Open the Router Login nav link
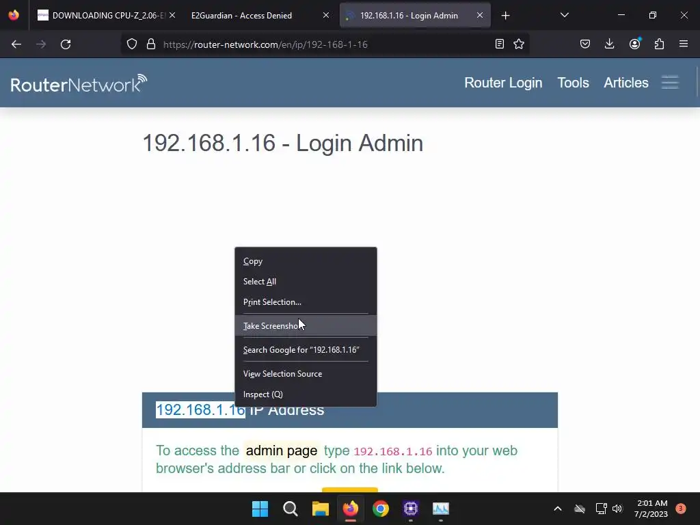Viewport: 700px width, 525px height. [503, 83]
